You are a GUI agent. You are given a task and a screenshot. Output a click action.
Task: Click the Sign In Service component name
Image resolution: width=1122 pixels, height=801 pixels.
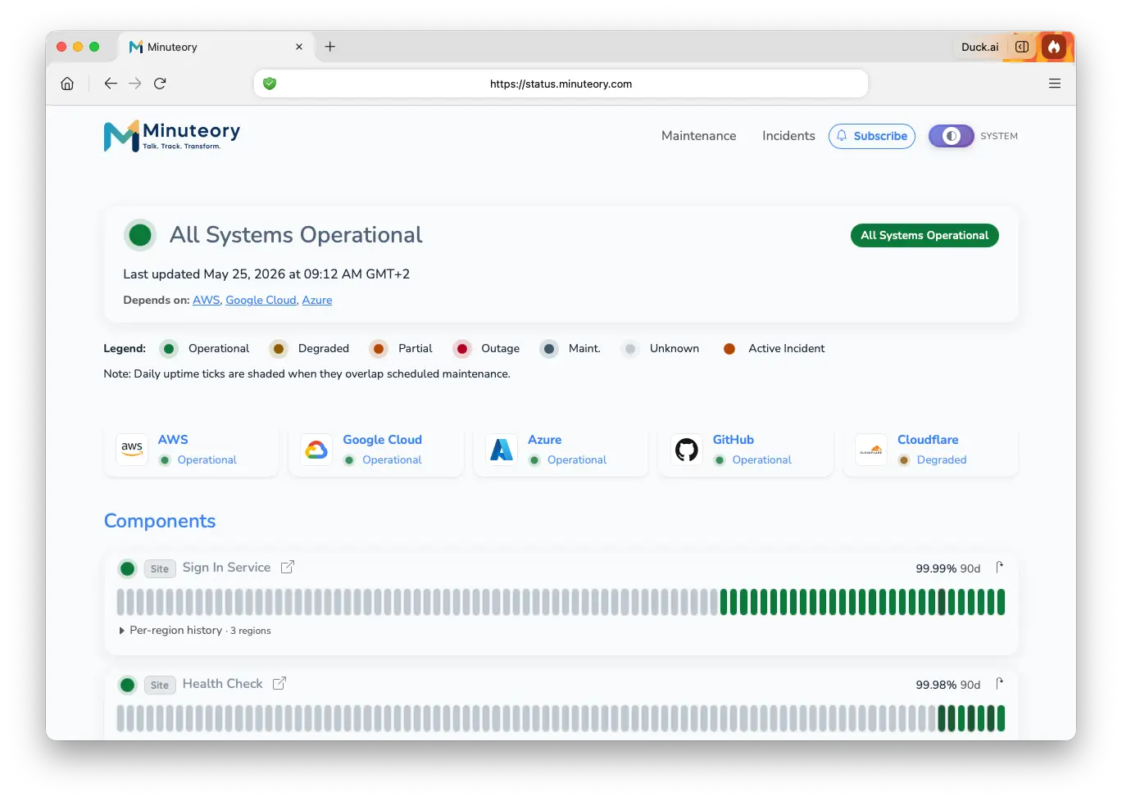226,568
